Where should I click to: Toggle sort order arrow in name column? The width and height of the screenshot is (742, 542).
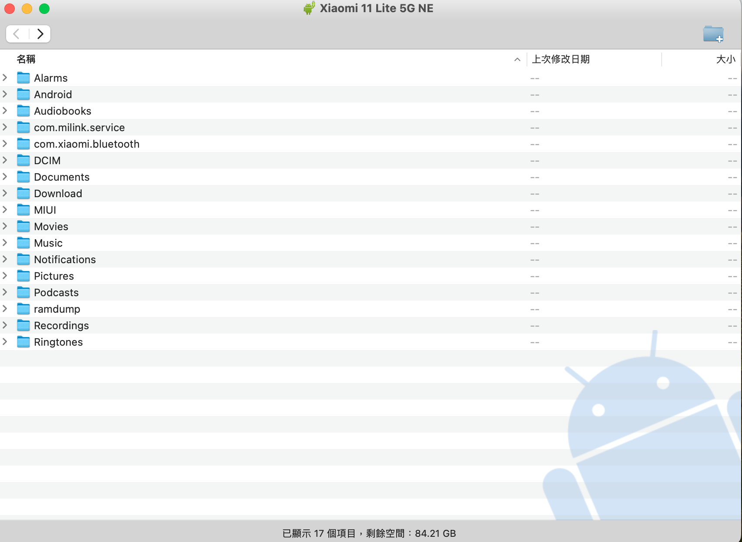tap(517, 59)
